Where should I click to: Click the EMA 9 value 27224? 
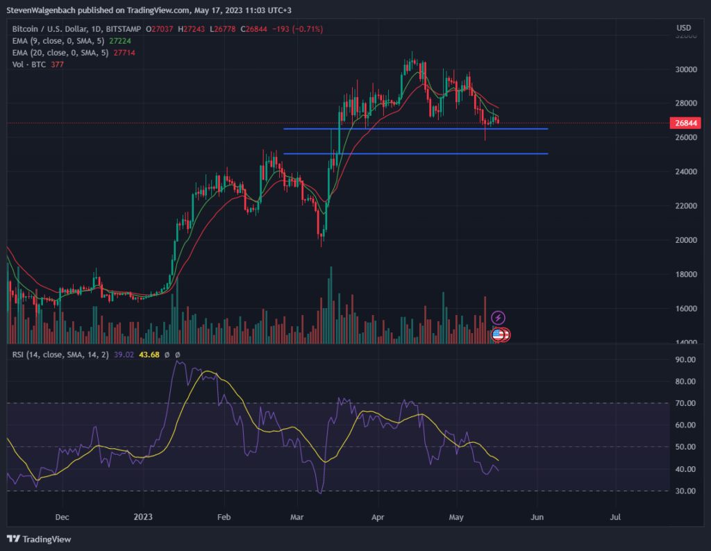120,41
